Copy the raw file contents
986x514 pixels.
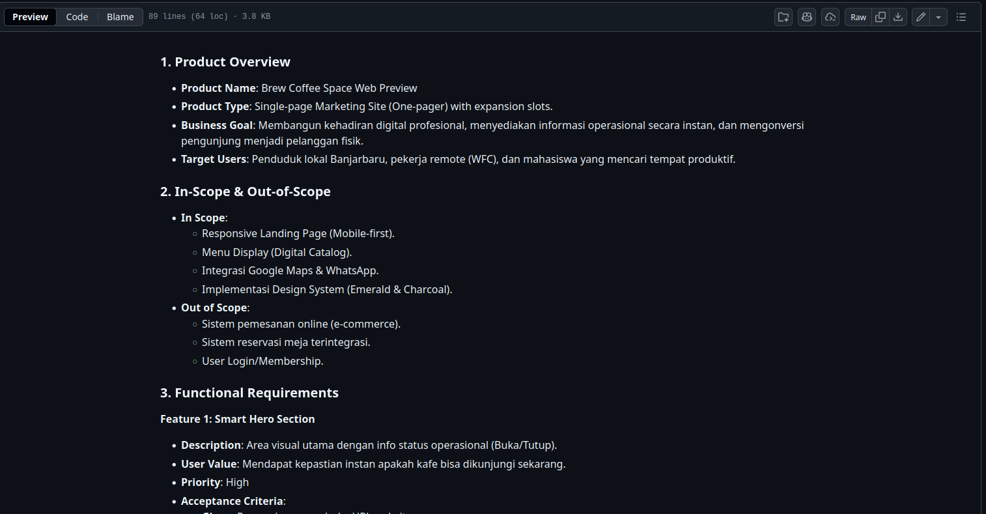(x=880, y=17)
